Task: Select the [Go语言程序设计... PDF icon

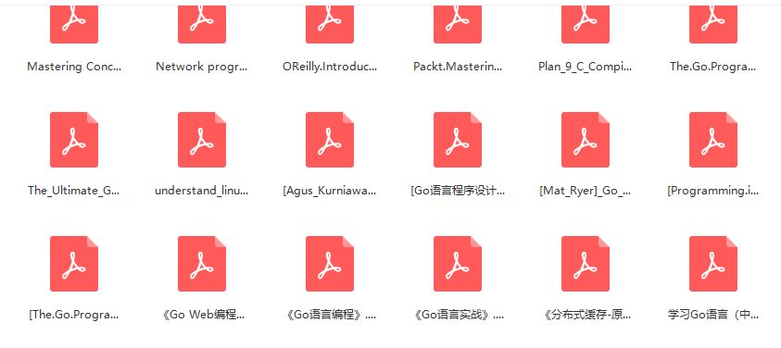Action: (x=458, y=140)
